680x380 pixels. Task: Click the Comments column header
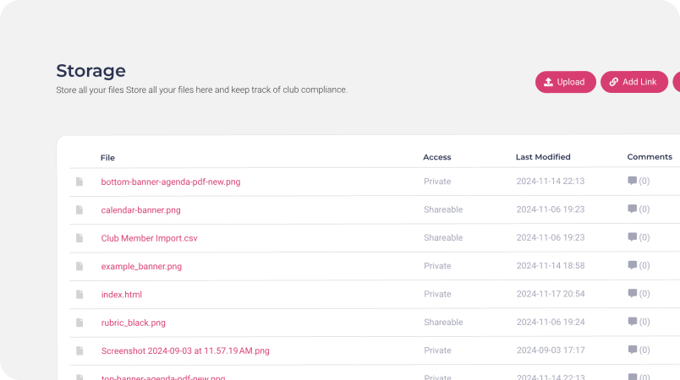coord(650,157)
